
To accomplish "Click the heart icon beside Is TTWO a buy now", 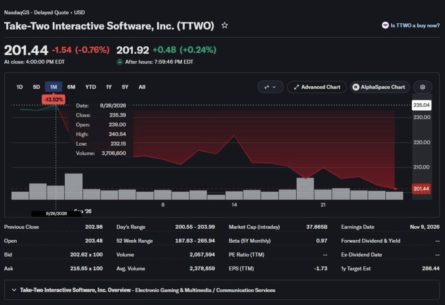I will pos(385,25).
